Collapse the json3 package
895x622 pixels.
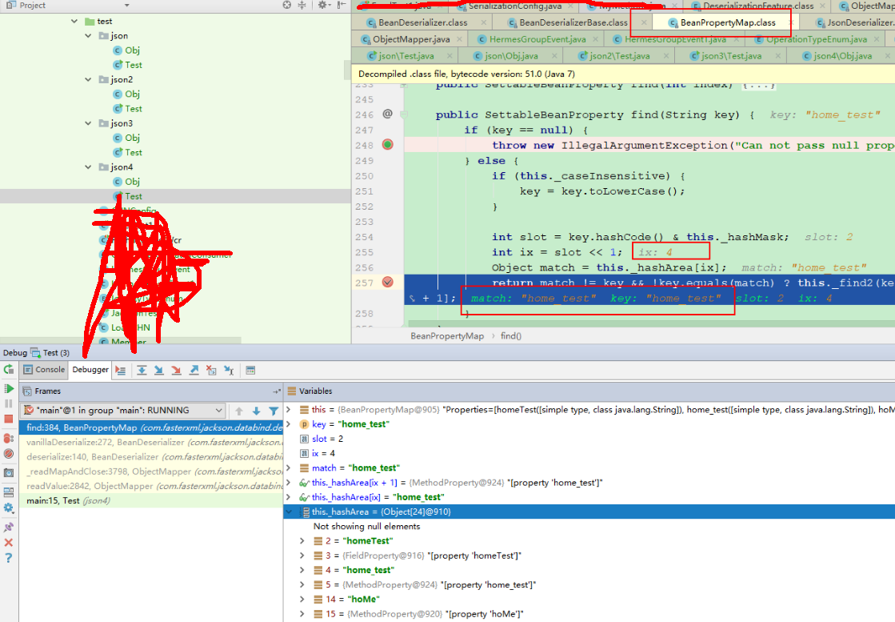(89, 122)
